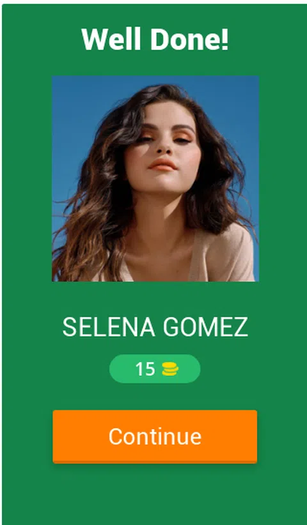Click the word Done! in the heading
This screenshot has width=307, height=525.
point(189,39)
